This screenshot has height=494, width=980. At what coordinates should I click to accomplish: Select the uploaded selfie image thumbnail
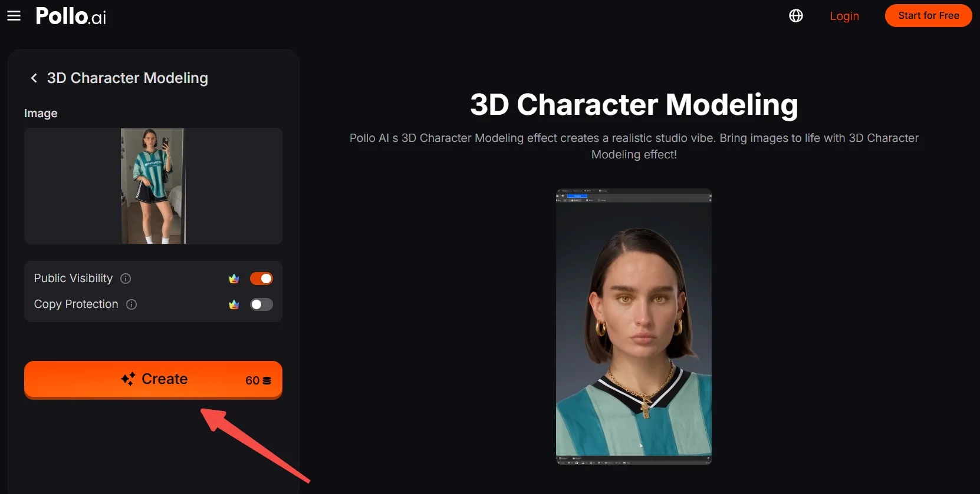[x=153, y=186]
